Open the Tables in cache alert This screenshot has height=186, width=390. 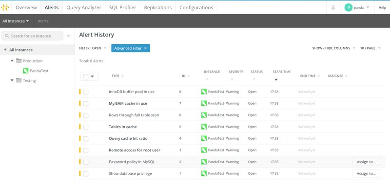(x=123, y=127)
